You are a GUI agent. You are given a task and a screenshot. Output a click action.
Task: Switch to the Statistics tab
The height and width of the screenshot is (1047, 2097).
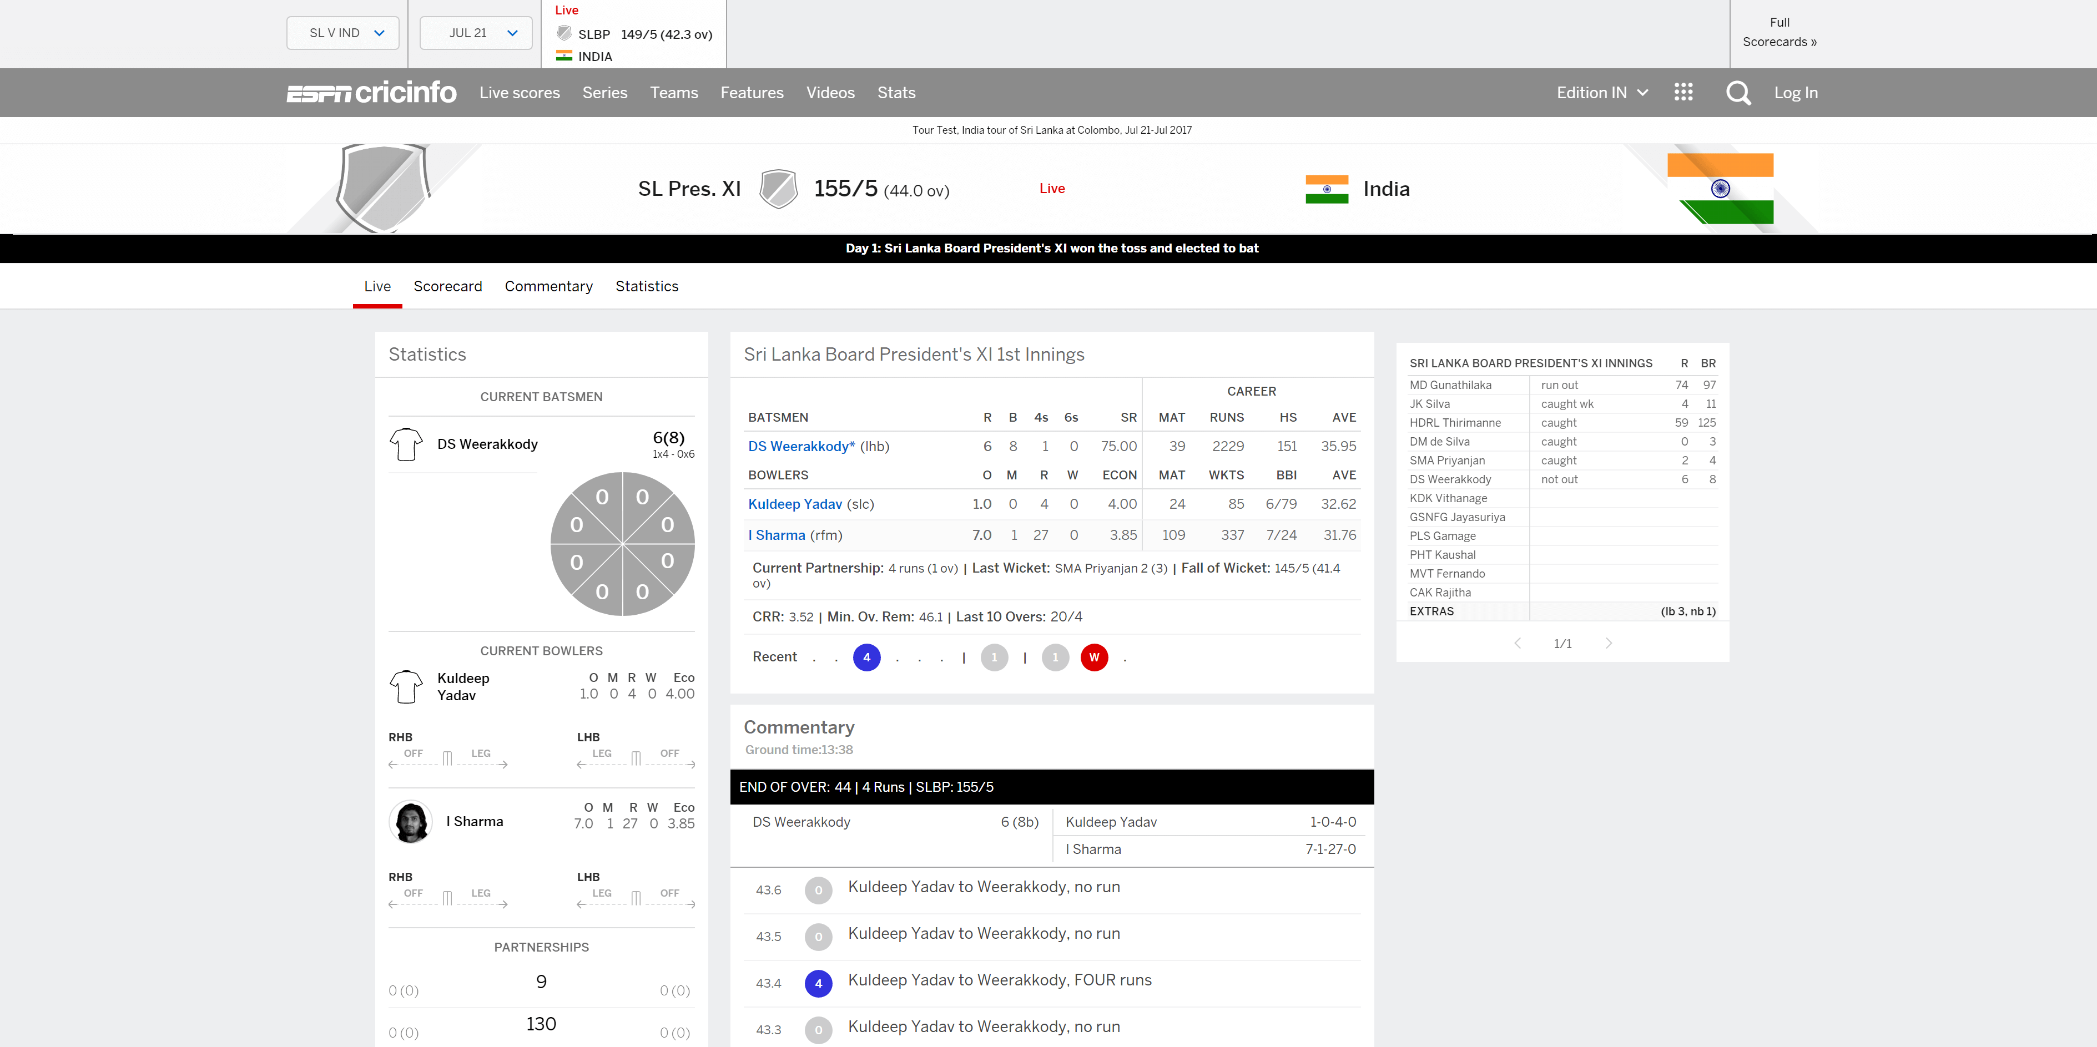tap(647, 286)
